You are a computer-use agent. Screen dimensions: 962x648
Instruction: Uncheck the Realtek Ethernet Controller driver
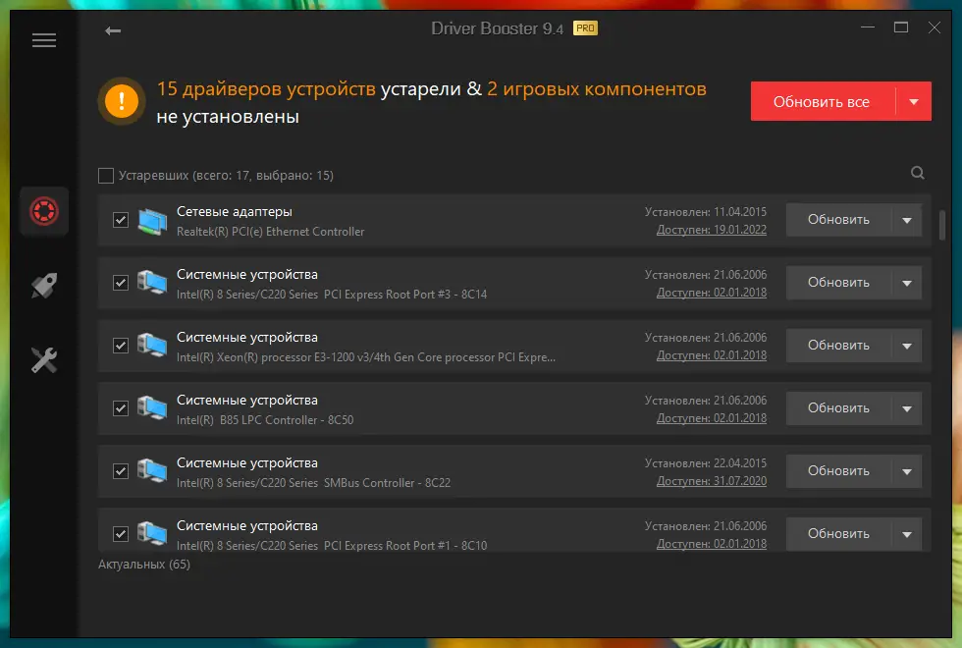(x=121, y=220)
